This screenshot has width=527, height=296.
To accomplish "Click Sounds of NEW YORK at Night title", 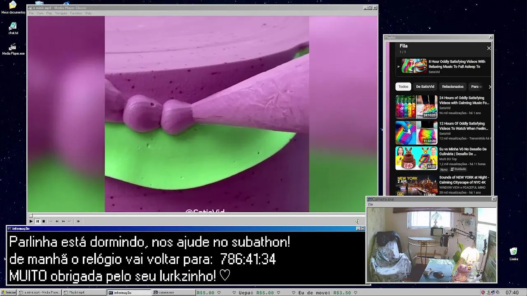I will pos(464,180).
